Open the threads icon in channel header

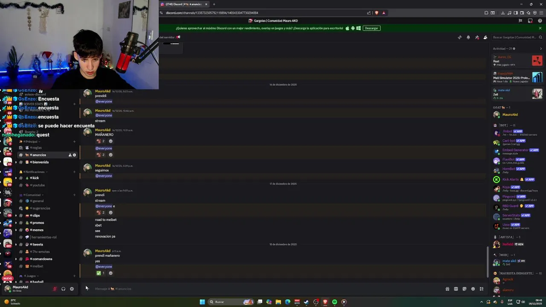459,38
